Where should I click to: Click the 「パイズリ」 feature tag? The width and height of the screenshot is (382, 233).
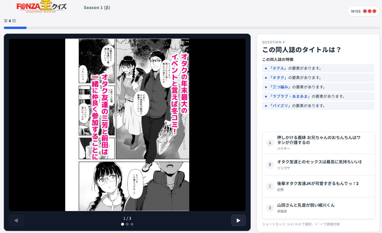tap(318, 106)
